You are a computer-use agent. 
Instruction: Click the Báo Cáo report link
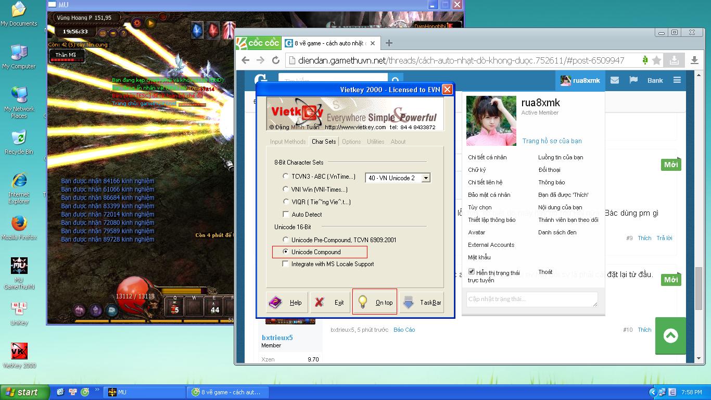[404, 330]
